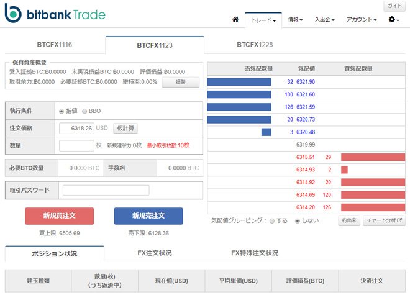Click the 気配値 column header
The height and width of the screenshot is (295, 410).
[306, 69]
